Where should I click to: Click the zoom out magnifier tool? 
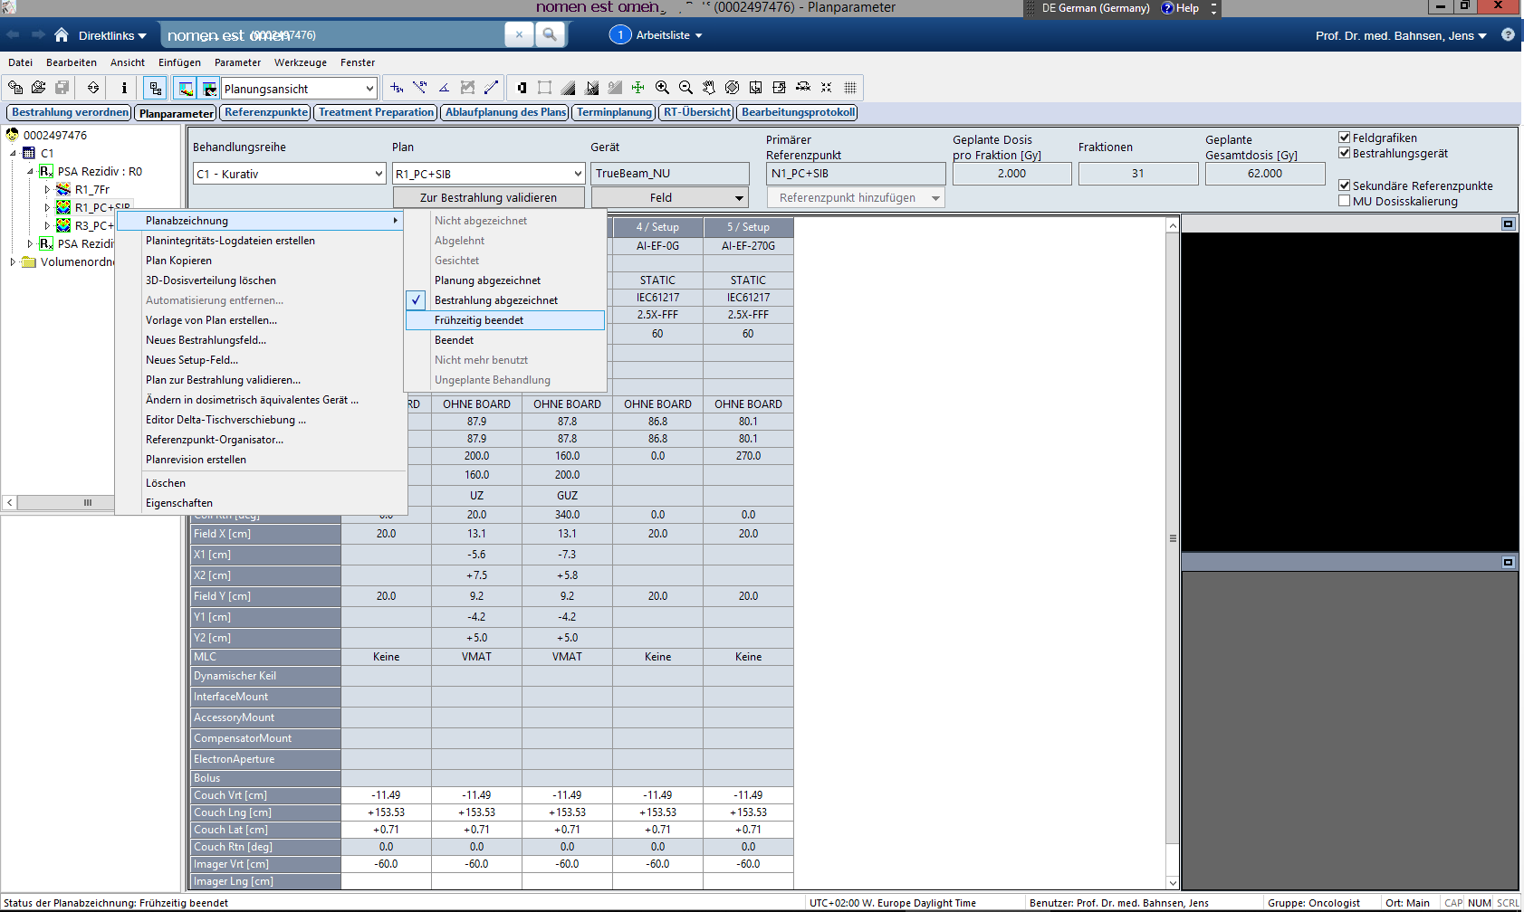pyautogui.click(x=685, y=88)
